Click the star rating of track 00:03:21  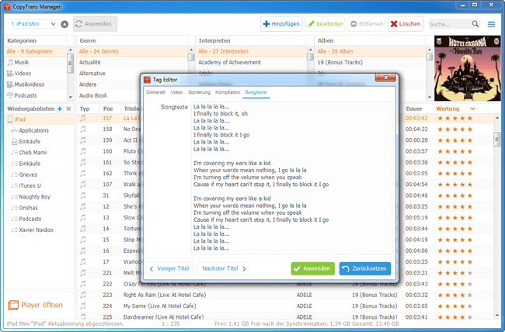(455, 273)
